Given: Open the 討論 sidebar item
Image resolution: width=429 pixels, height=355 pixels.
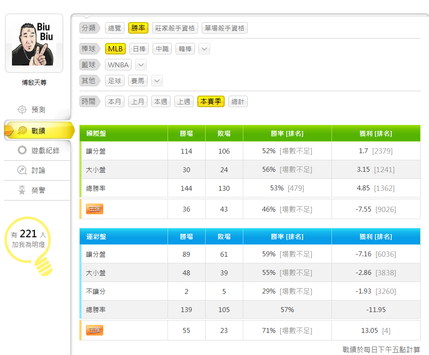Looking at the screenshot, I should point(37,170).
